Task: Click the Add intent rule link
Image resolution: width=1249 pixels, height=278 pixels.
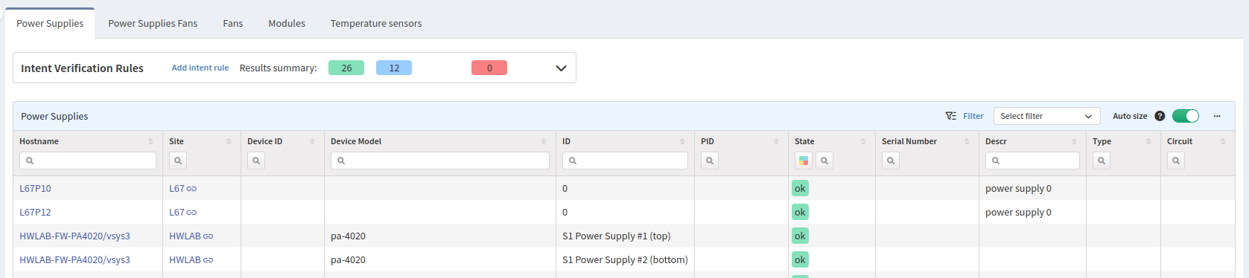Action: point(200,68)
